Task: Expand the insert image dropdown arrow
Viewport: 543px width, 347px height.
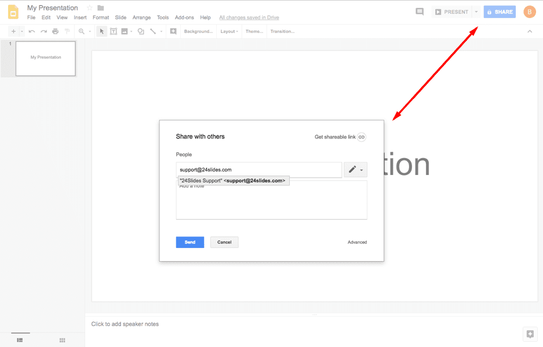Action: click(131, 31)
